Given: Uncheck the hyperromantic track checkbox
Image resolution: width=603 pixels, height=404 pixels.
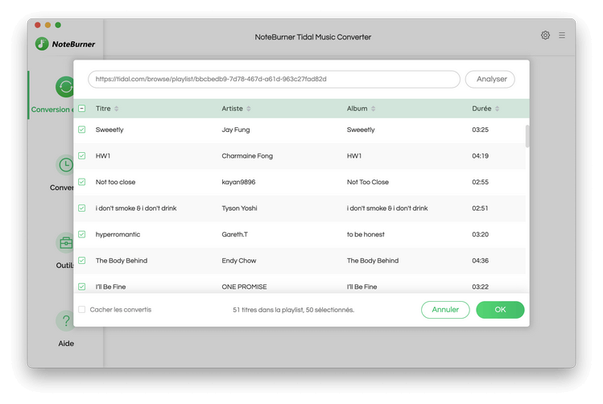Looking at the screenshot, I should pos(82,234).
